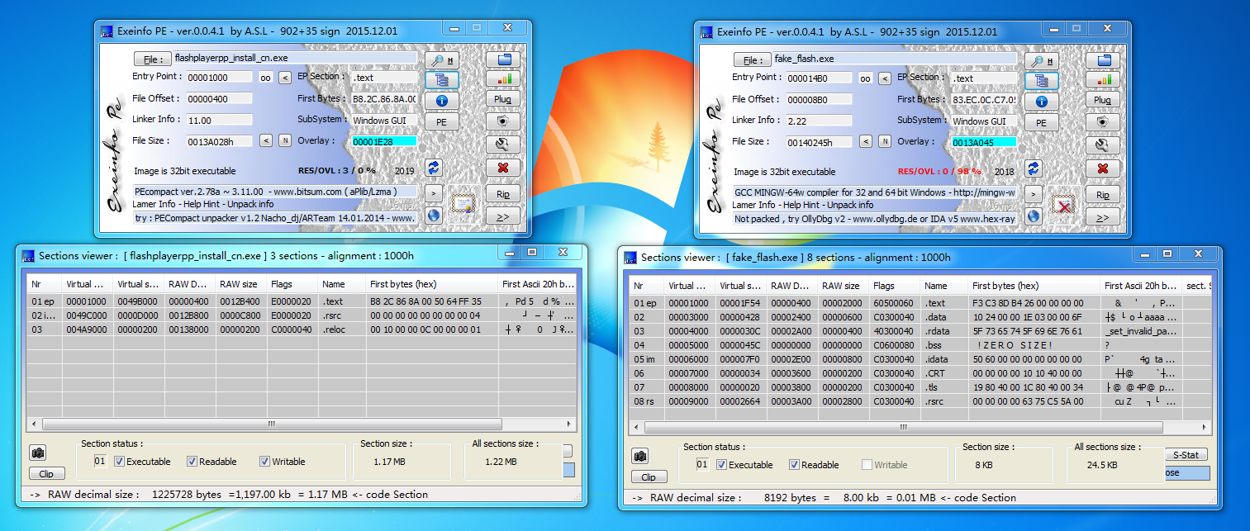Toggle Readable checkbox in fake_flash Sections viewer
The height and width of the screenshot is (531, 1250).
point(794,465)
